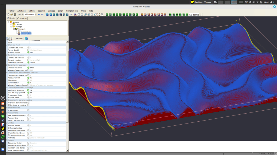Click the Basique property mode button
Screen dimensions: 277x155
pyautogui.click(x=19, y=38)
